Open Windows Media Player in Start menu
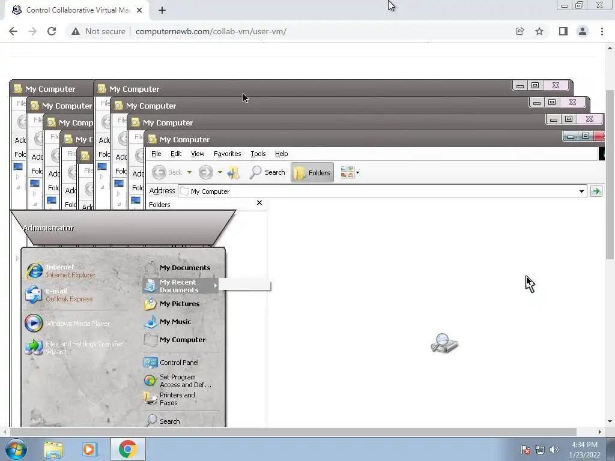The height and width of the screenshot is (461, 615). pyautogui.click(x=67, y=324)
